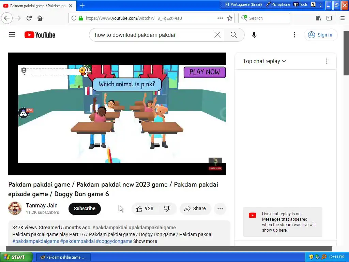Open page actions three-dot menu in address bar

(220, 18)
